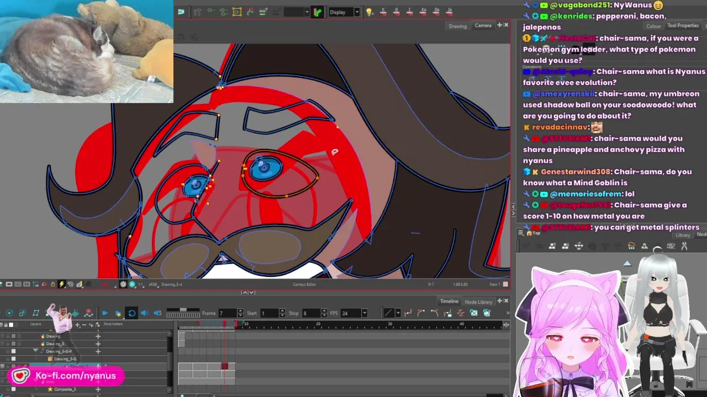The width and height of the screenshot is (707, 397).
Task: Click the padlock icon in camera status bar
Action: point(53,285)
